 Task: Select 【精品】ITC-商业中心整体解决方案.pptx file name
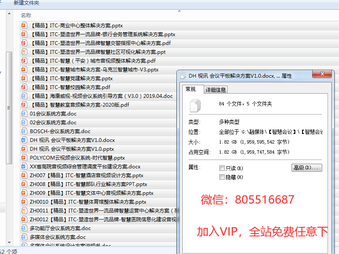coord(76,26)
